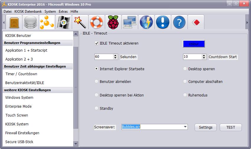Close the KIOSK Enterprise window

coord(244,4)
